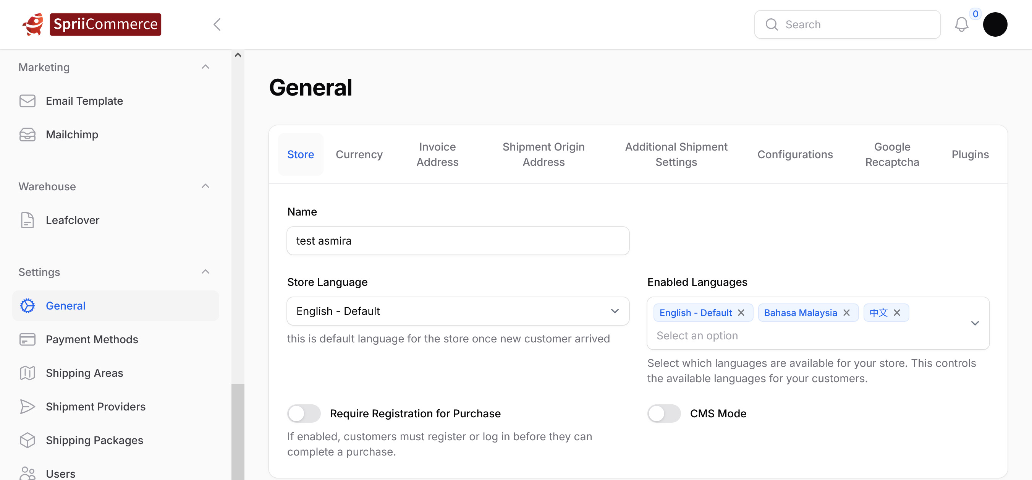Viewport: 1032px width, 480px height.
Task: Open Shipping Areas map icon
Action: click(27, 373)
